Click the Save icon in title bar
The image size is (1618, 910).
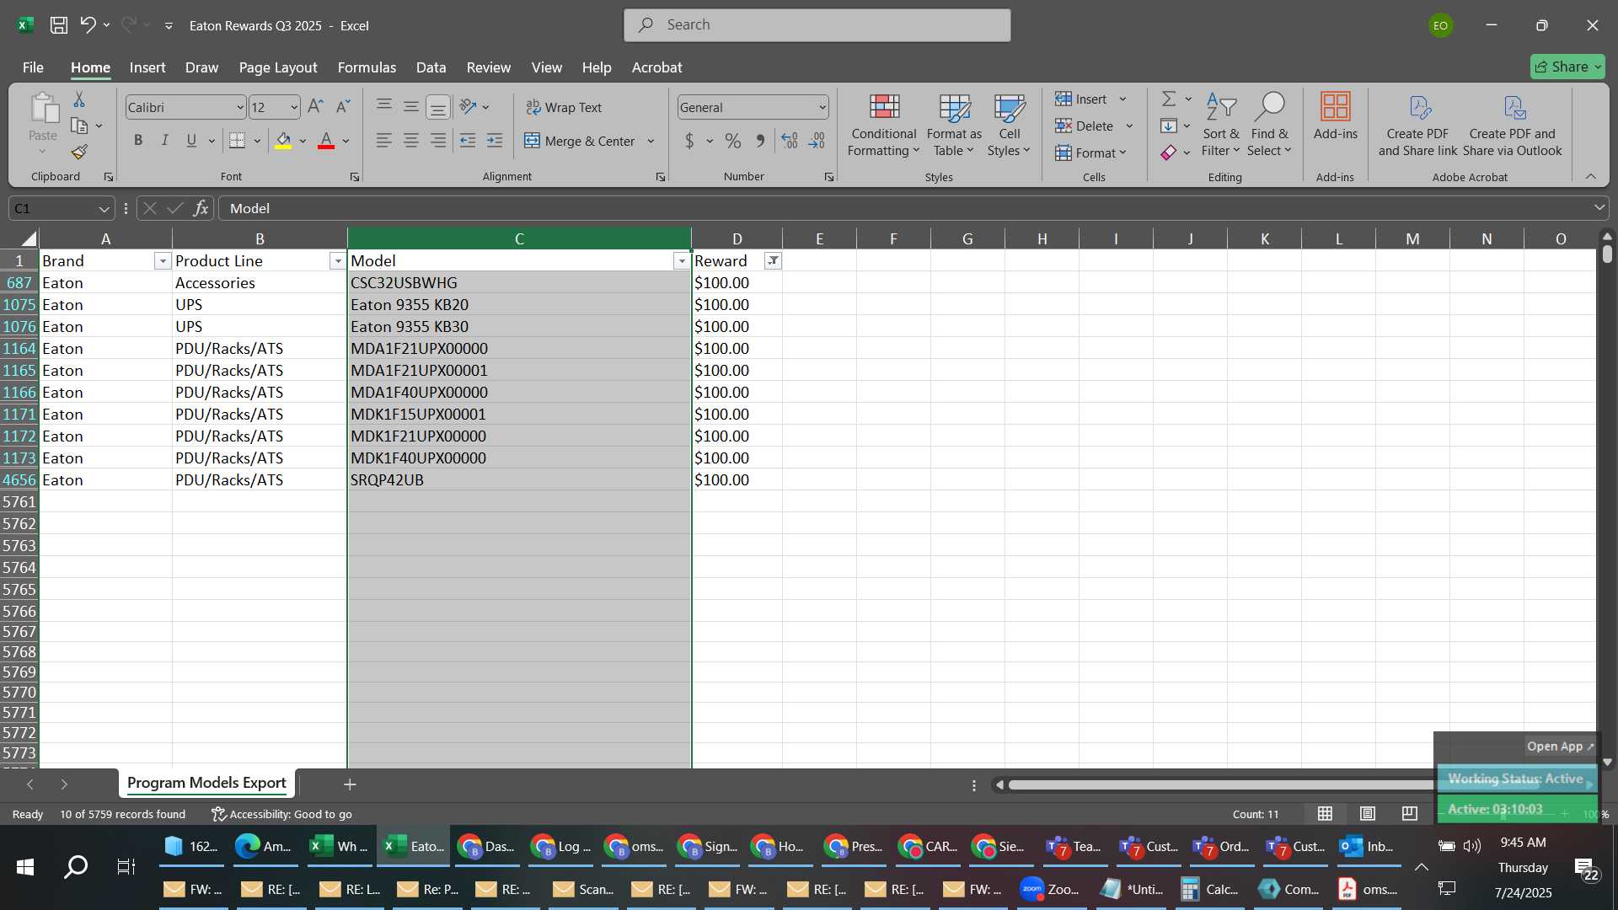click(59, 25)
